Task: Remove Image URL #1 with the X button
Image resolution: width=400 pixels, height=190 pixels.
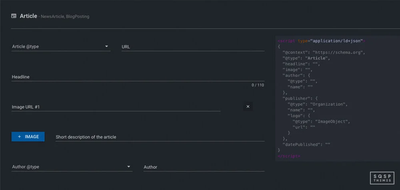Action: coord(248,107)
